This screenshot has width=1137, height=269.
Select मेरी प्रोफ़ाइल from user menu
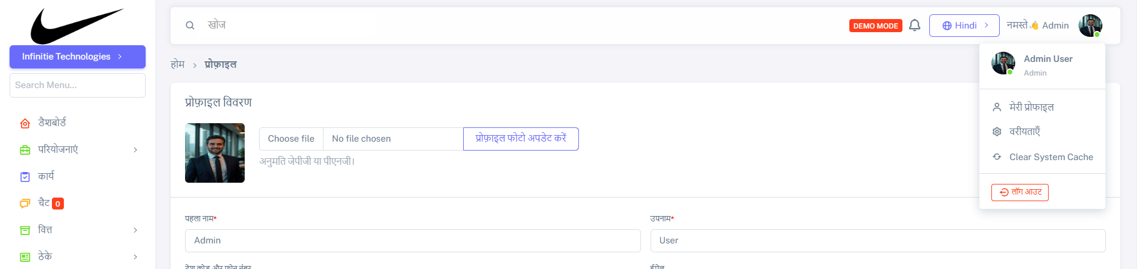click(1031, 107)
